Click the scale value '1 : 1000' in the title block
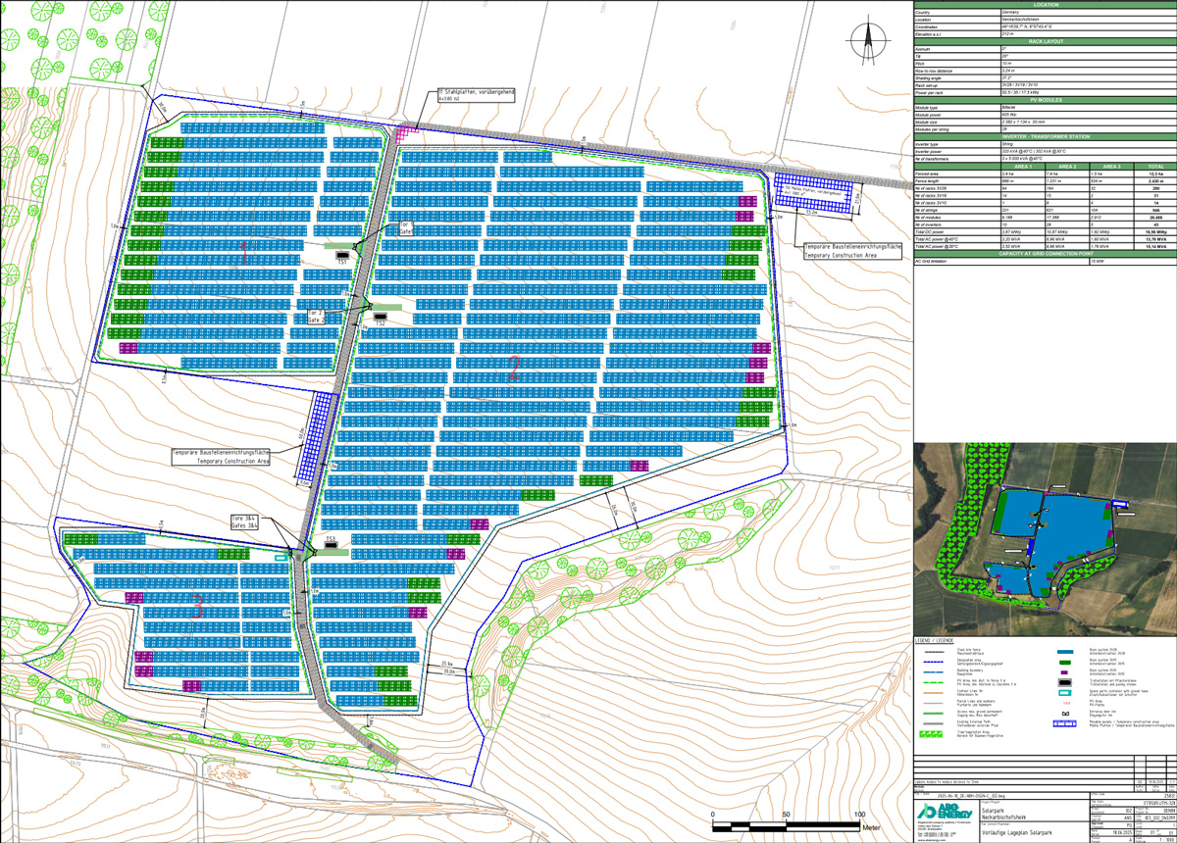The image size is (1177, 843). pyautogui.click(x=1166, y=840)
